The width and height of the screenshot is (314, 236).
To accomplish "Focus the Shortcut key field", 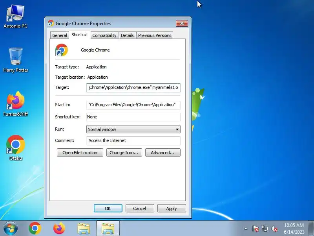I will 133,117.
